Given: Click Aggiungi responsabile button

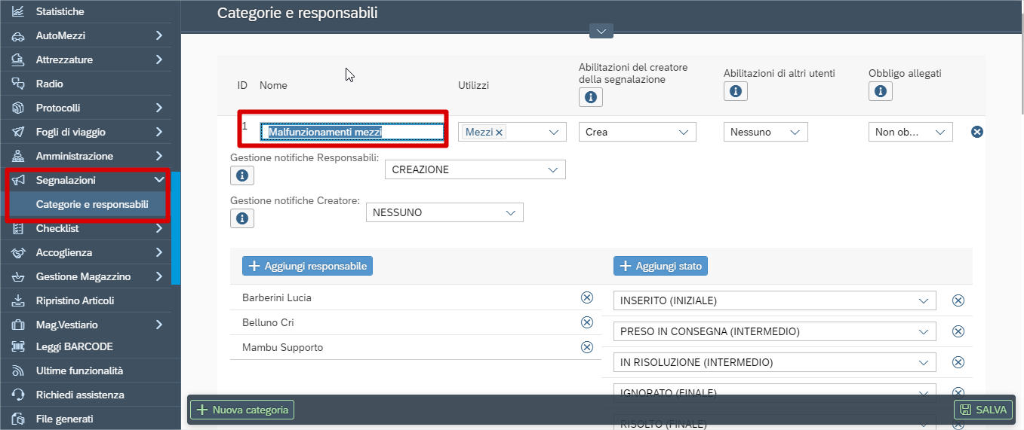Looking at the screenshot, I should click(307, 266).
